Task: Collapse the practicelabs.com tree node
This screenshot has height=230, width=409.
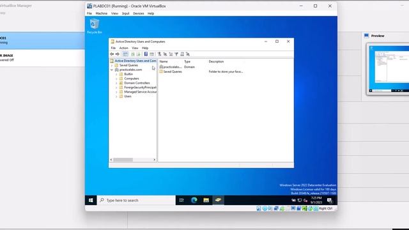Action: click(x=112, y=70)
